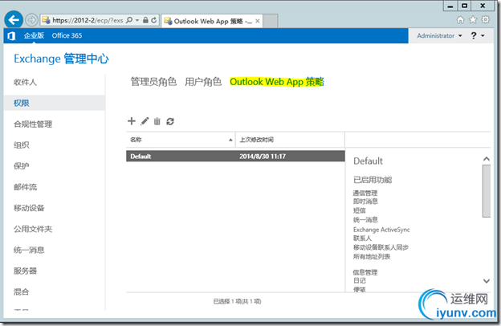Click the Exchange 管理中心 title
The width and height of the screenshot is (501, 326).
point(61,59)
